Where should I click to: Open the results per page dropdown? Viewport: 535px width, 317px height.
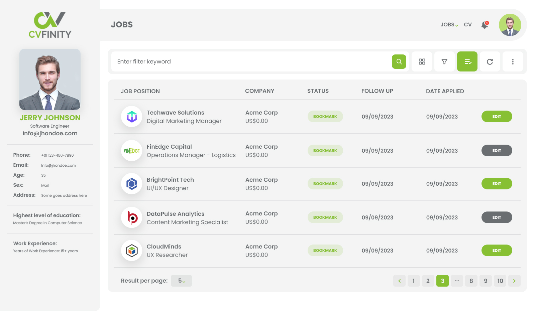click(181, 281)
